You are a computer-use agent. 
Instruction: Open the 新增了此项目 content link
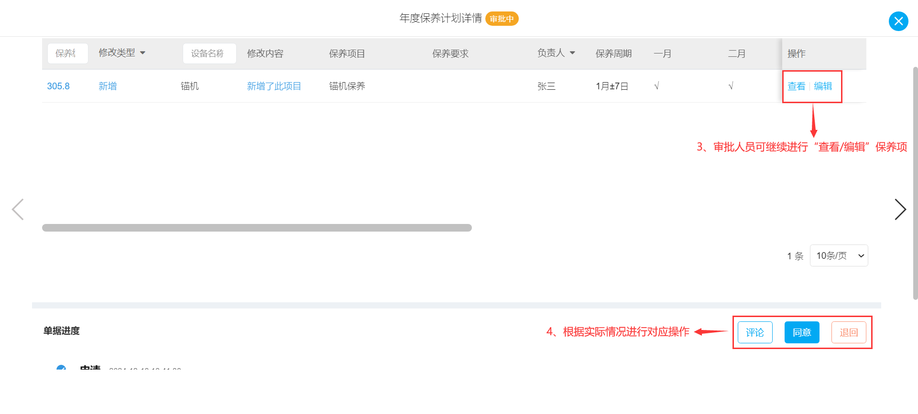274,86
